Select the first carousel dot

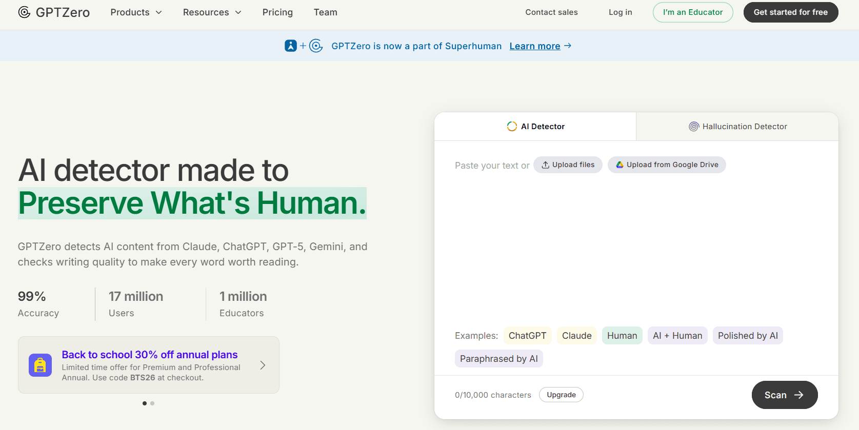145,403
